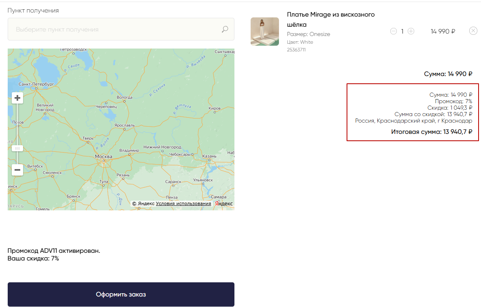Image resolution: width=481 pixels, height=307 pixels.
Task: Click 'Саранск' city label on the map
Action: point(173,182)
